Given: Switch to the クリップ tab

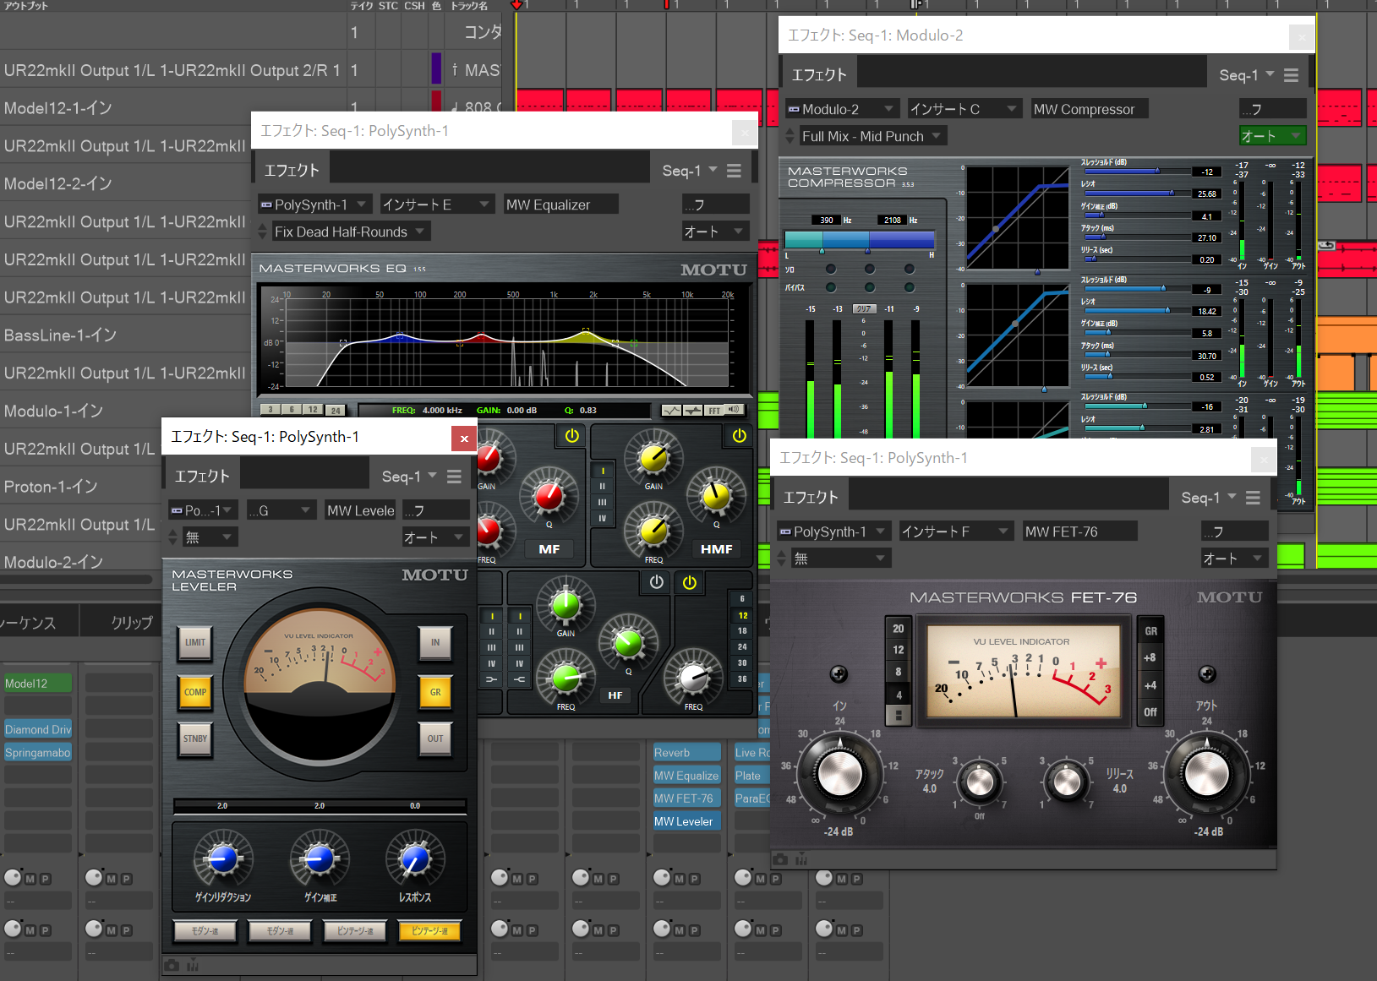Looking at the screenshot, I should pos(132,623).
